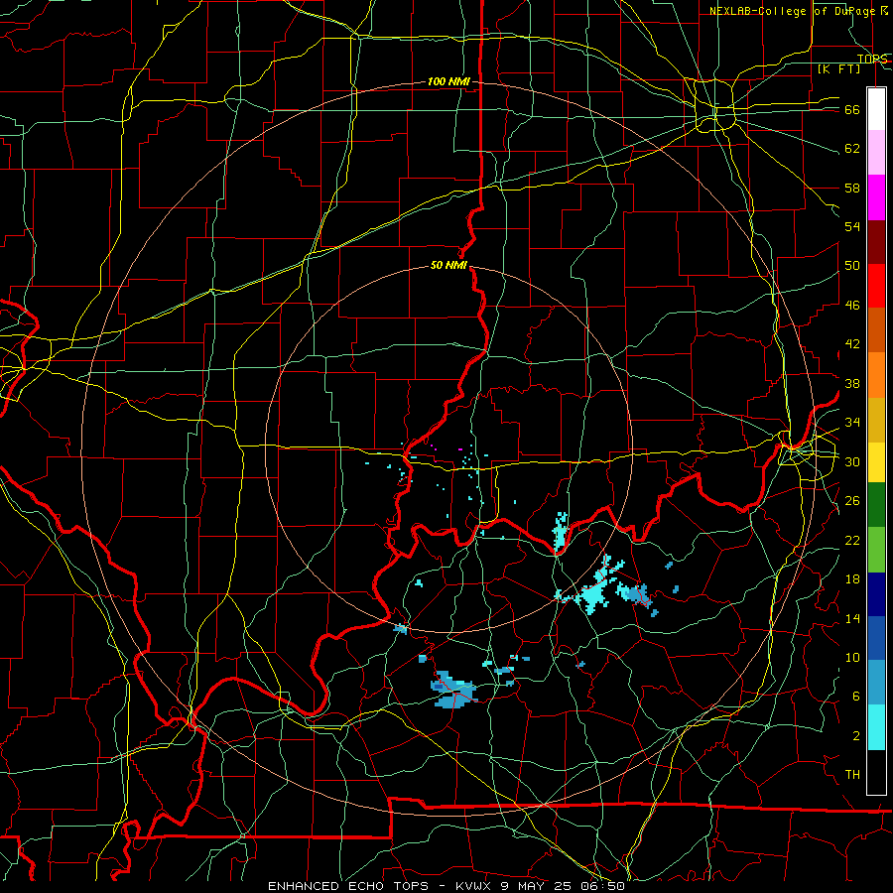This screenshot has width=893, height=893.
Task: Click the navy blue legend swatch
Action: point(876,594)
